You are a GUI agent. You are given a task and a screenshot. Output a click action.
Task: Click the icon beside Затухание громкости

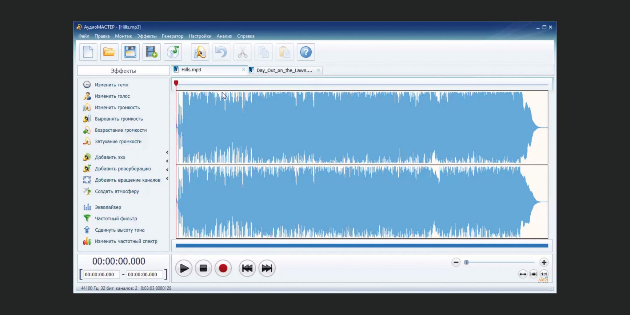(x=87, y=142)
